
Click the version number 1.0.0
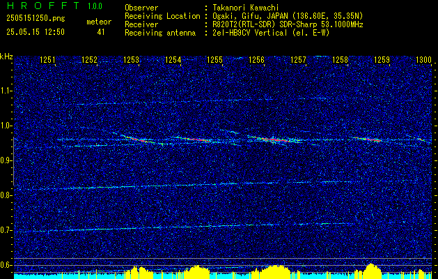(95, 6)
